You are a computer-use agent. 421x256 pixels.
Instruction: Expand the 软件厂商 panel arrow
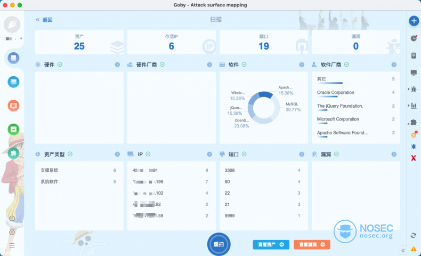(394, 65)
